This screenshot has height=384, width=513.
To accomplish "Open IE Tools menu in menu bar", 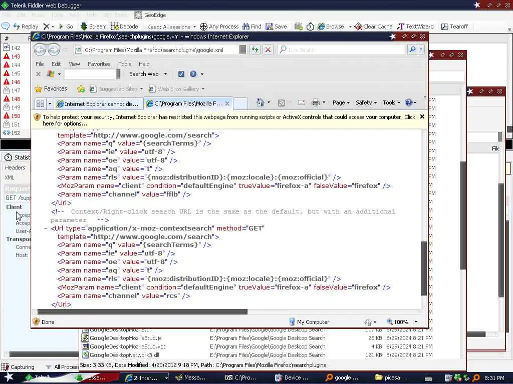I will 125,64.
